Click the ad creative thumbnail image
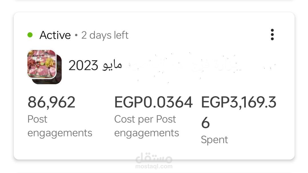 [41, 64]
